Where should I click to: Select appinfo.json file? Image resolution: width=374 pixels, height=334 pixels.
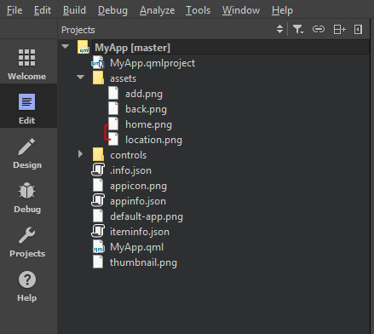pyautogui.click(x=138, y=201)
